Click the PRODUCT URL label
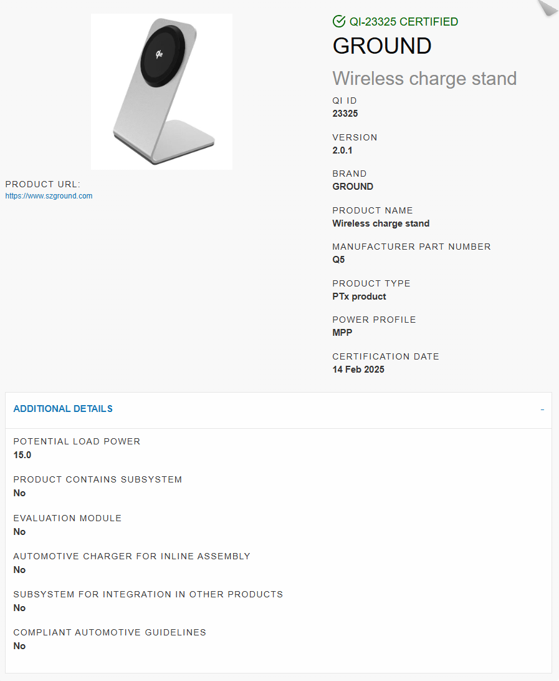Screen dimensions: 559x681 coord(43,184)
